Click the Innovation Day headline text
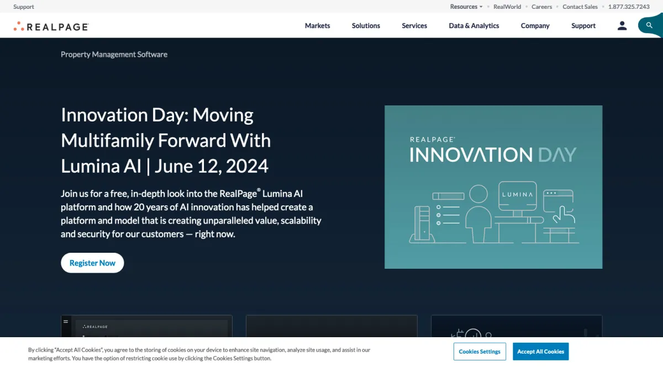 coord(166,140)
